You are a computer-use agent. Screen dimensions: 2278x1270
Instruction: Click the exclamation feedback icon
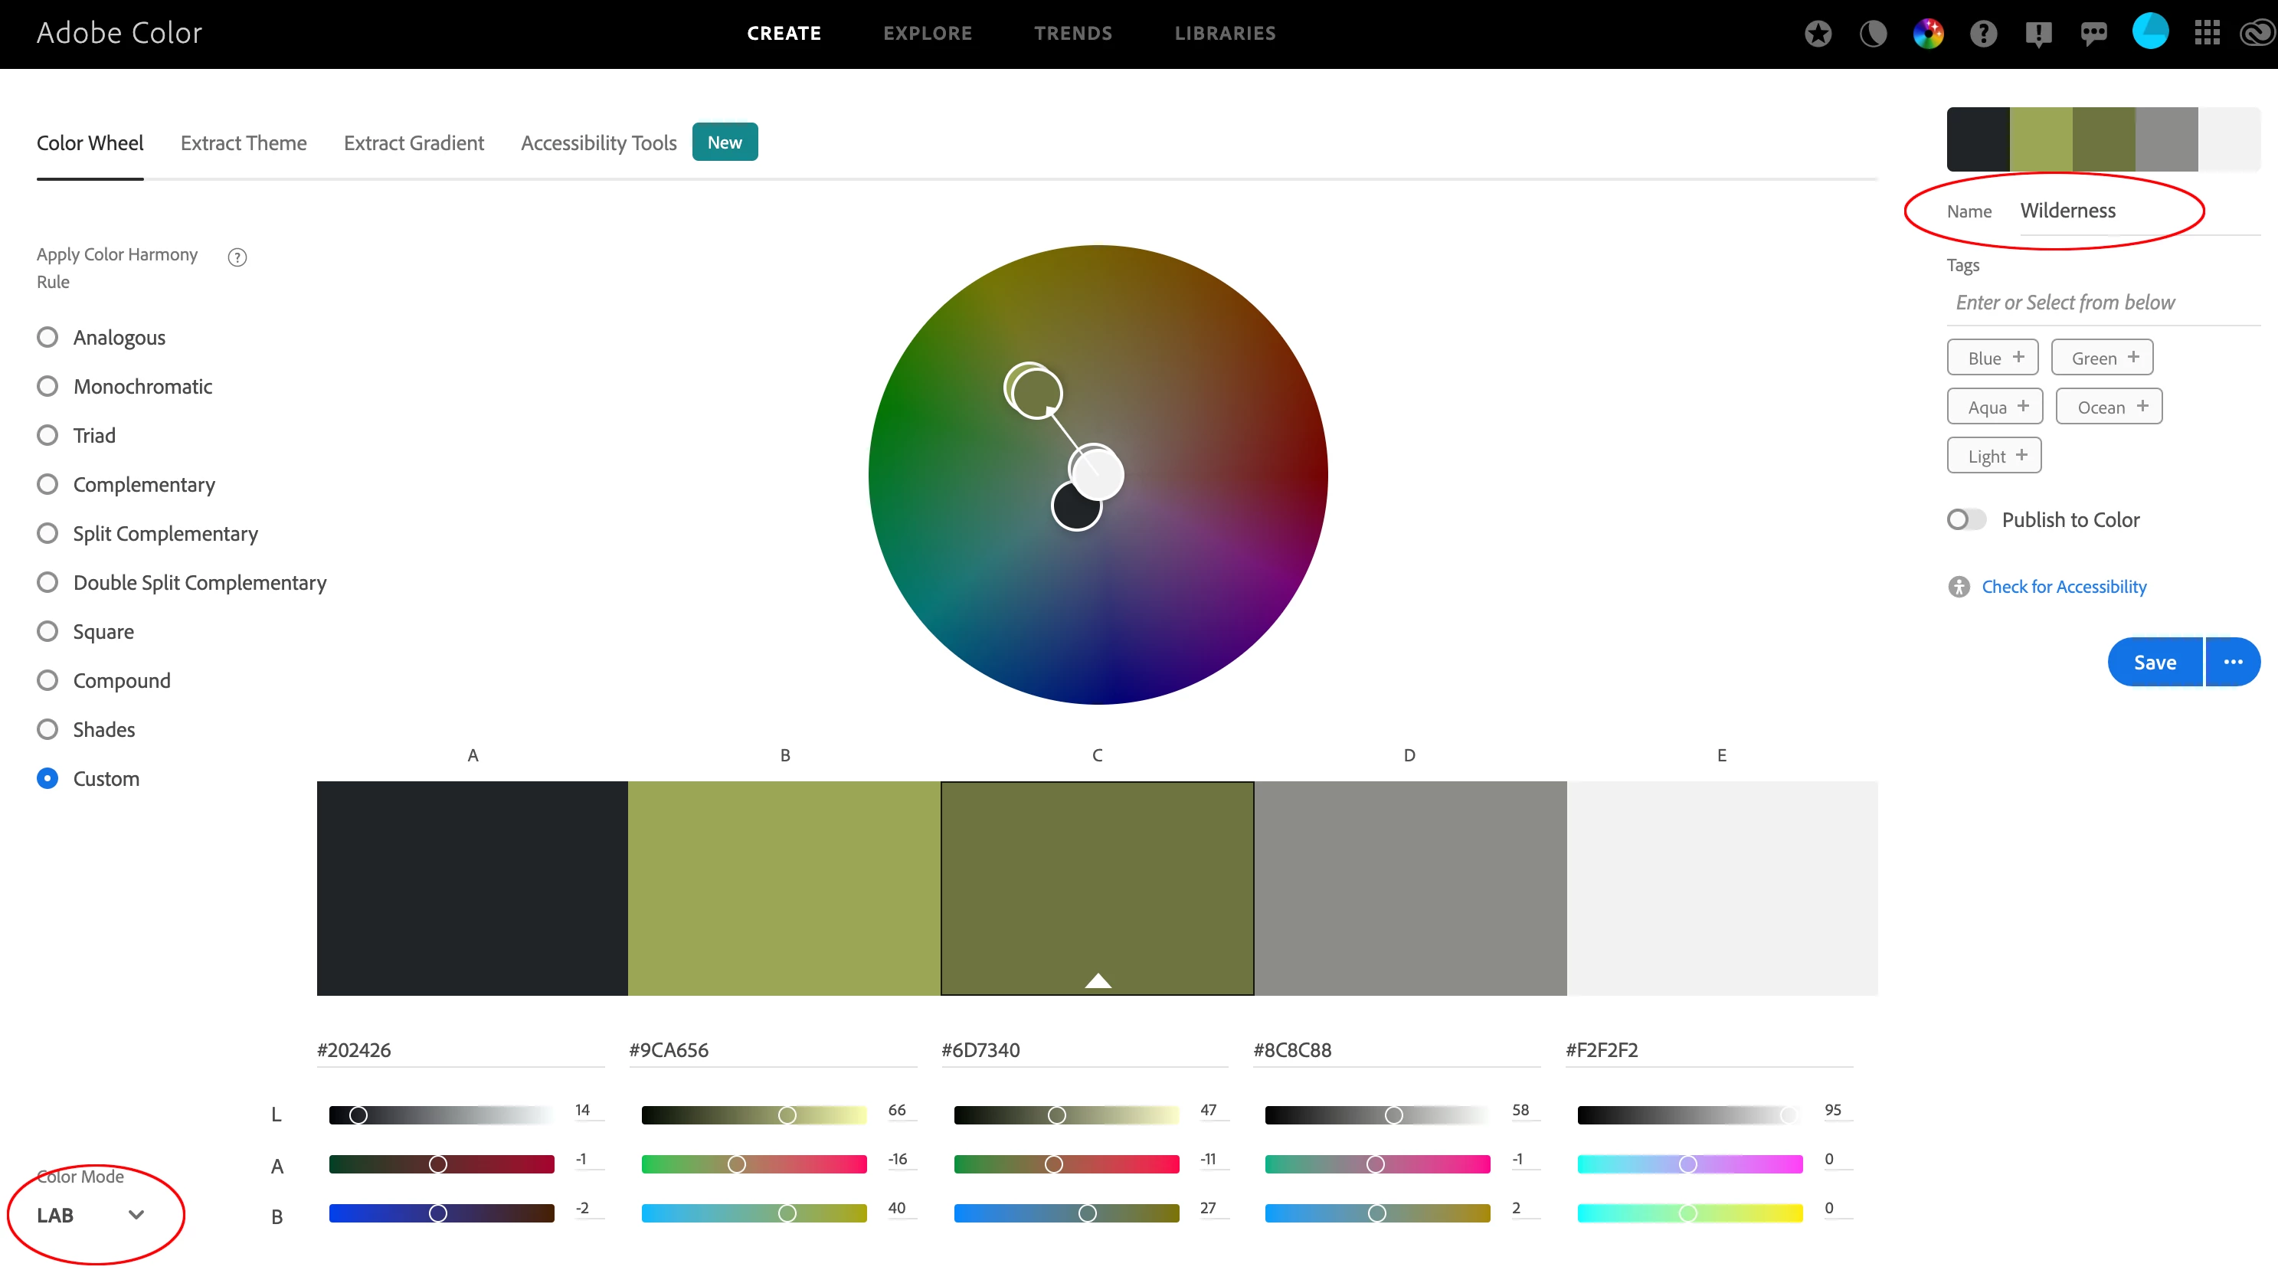tap(2038, 34)
